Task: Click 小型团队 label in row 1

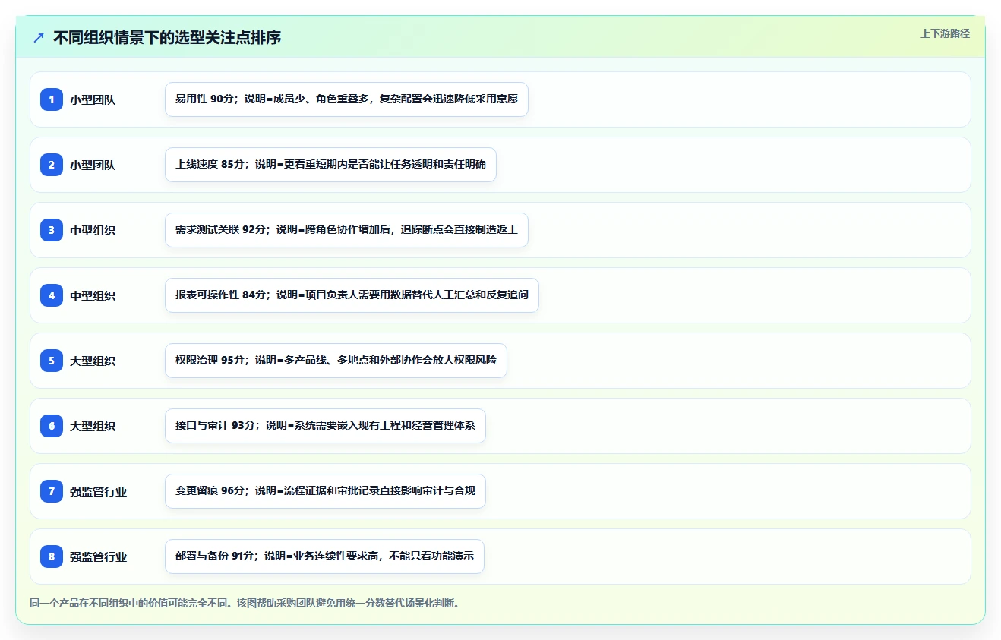Action: [x=93, y=99]
